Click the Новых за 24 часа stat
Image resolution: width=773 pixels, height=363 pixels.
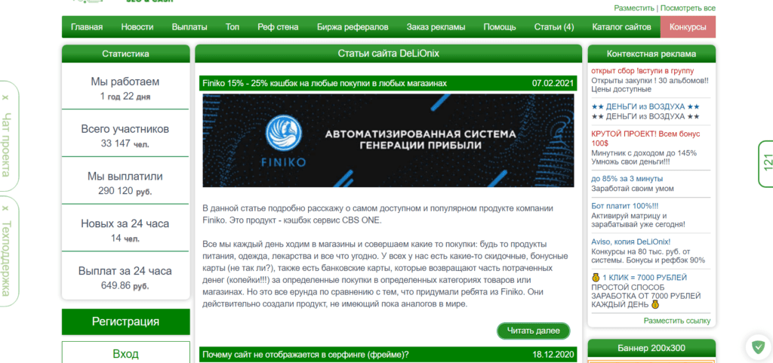[125, 230]
